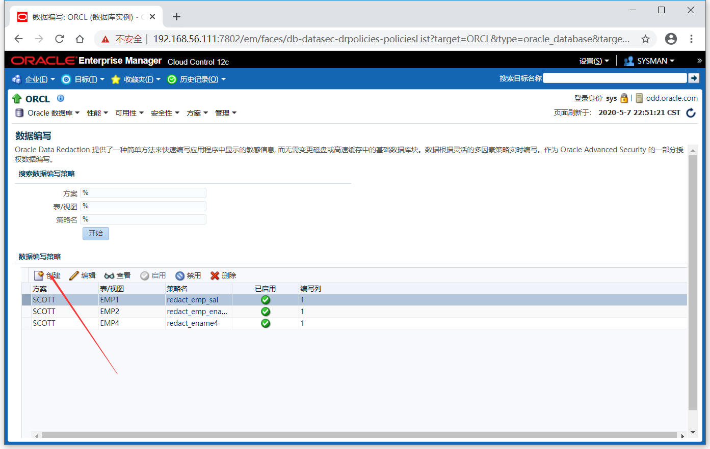Open 设置(S) dropdown
The image size is (710, 449).
click(594, 61)
